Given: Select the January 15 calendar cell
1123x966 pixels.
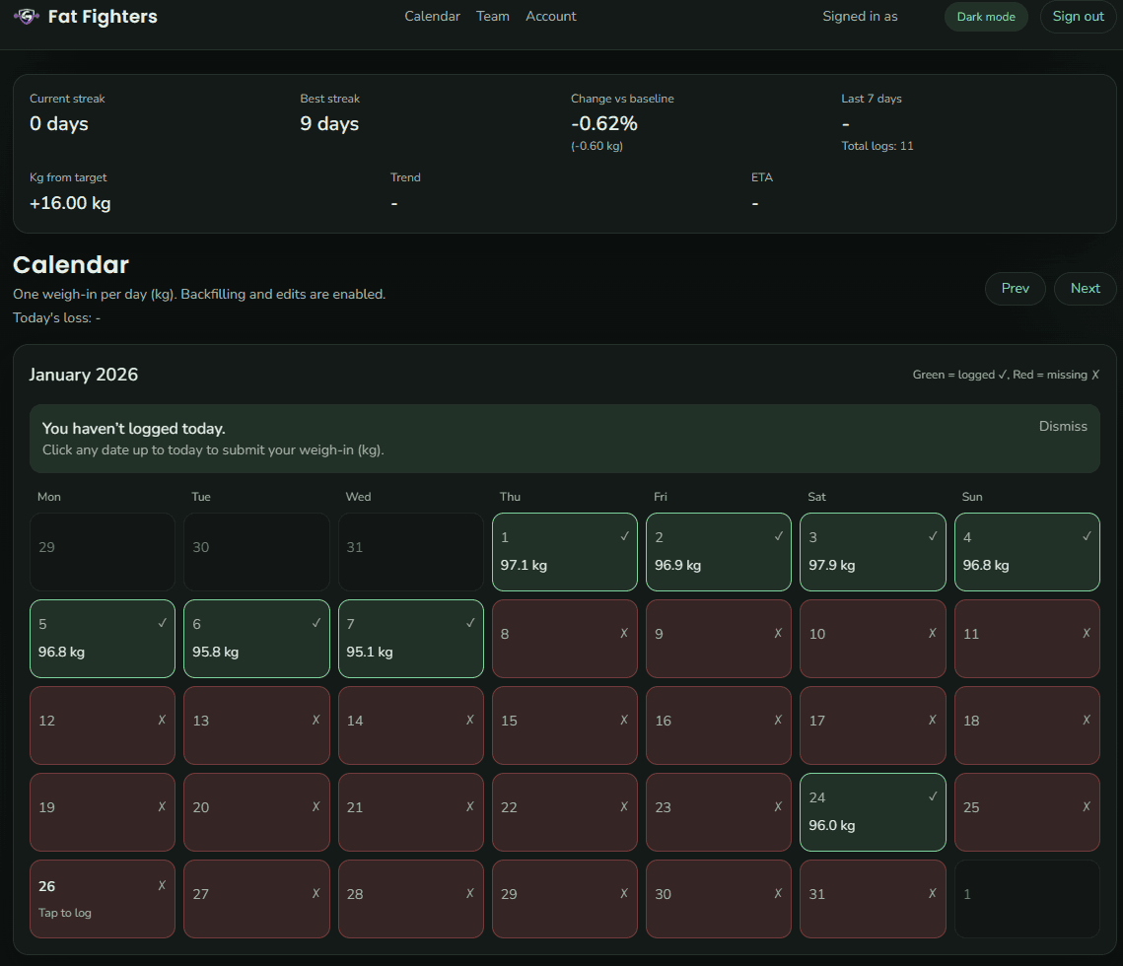Looking at the screenshot, I should click(x=564, y=725).
